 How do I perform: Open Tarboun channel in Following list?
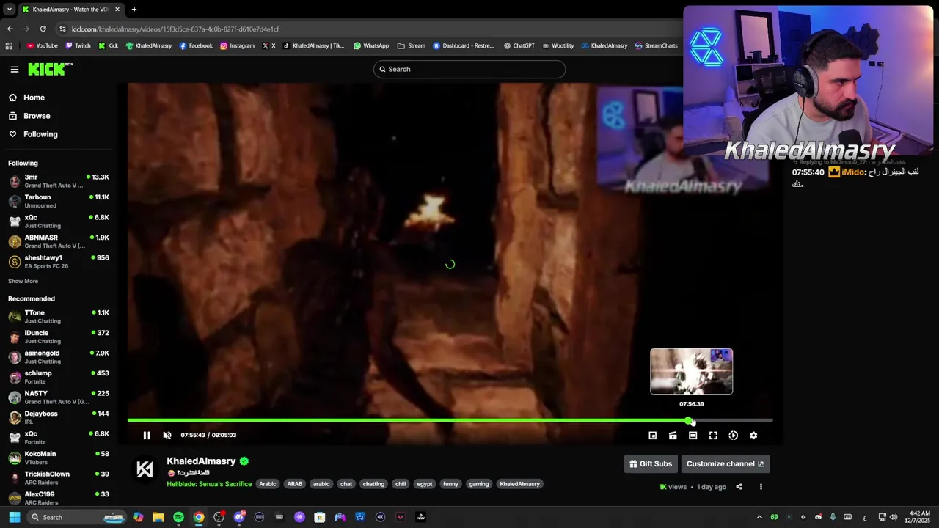pyautogui.click(x=59, y=201)
